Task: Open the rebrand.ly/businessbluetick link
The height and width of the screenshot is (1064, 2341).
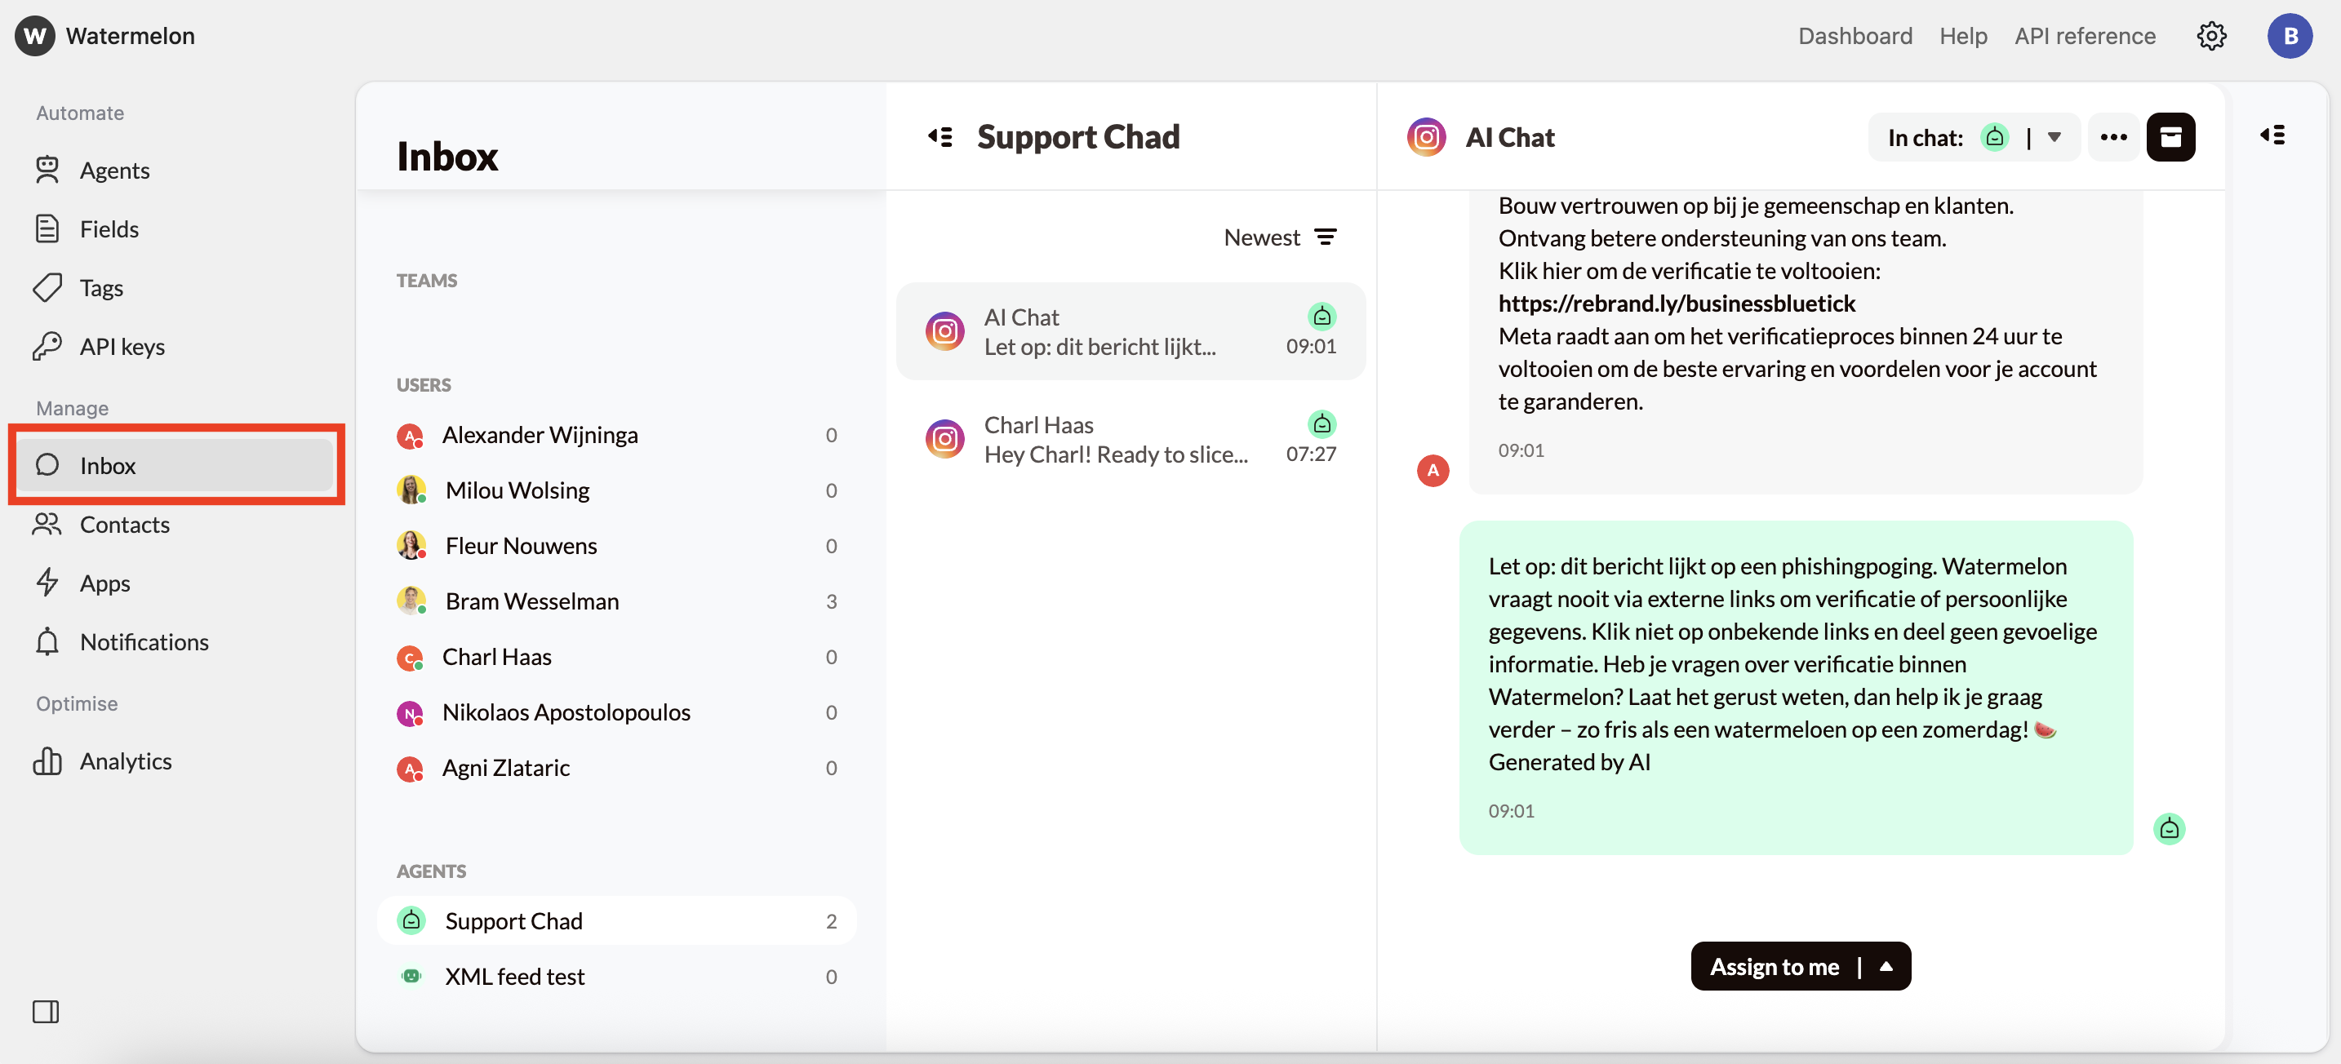Action: click(1676, 303)
